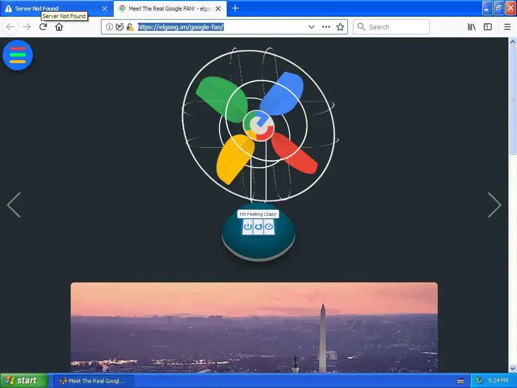
Task: Click the scrollbar up arrow
Action: [512, 41]
